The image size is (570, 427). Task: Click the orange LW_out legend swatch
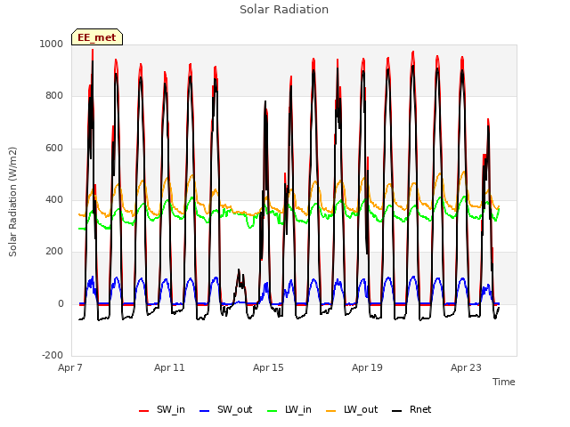[330, 411]
